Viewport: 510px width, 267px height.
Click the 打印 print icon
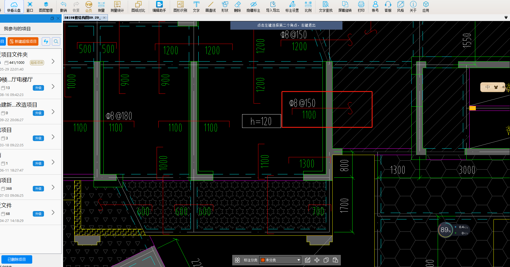[x=361, y=7]
